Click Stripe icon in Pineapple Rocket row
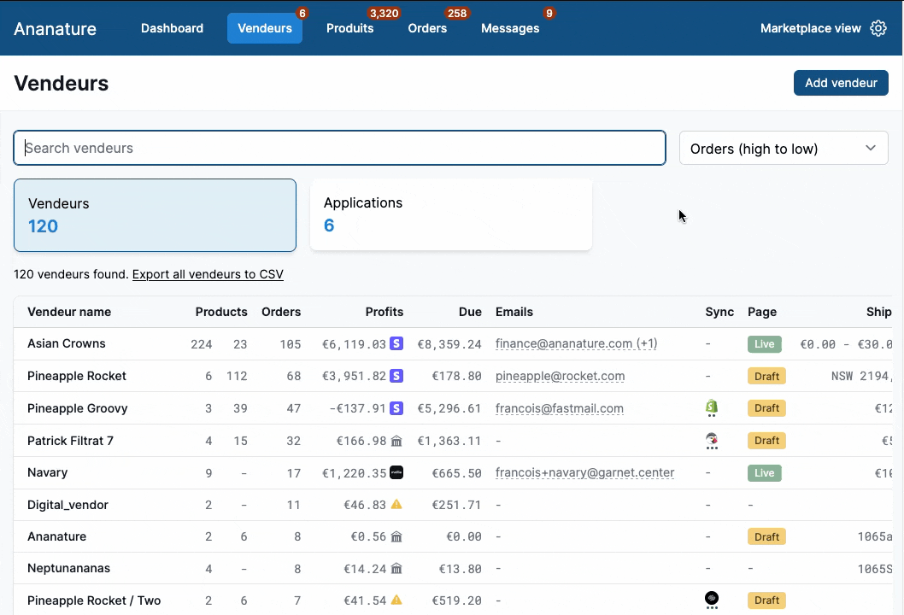The height and width of the screenshot is (615, 904). 396,376
